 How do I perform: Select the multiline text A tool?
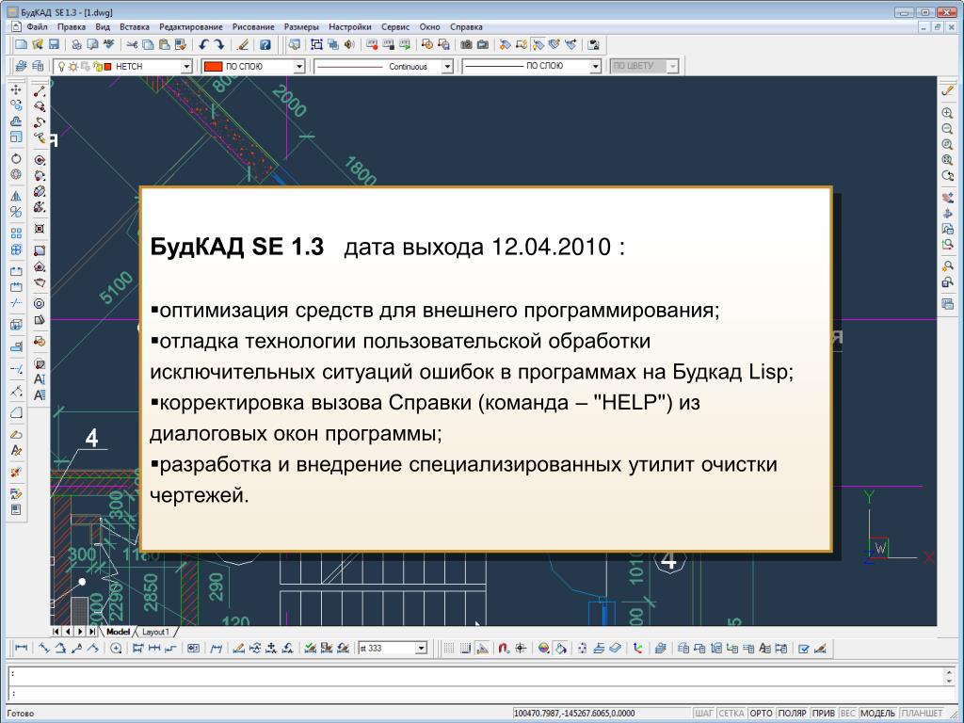(x=40, y=395)
